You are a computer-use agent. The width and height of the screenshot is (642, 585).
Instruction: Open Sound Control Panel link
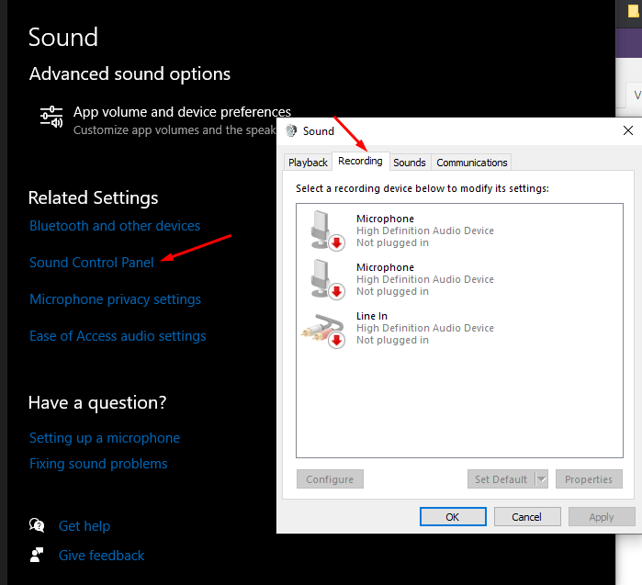click(x=92, y=263)
